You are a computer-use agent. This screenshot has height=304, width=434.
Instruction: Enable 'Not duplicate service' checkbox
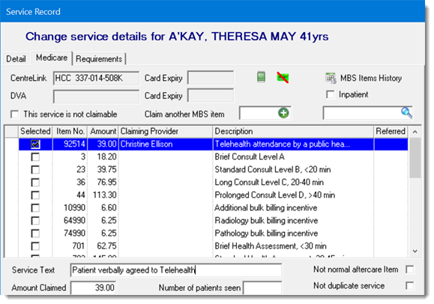coord(410,285)
